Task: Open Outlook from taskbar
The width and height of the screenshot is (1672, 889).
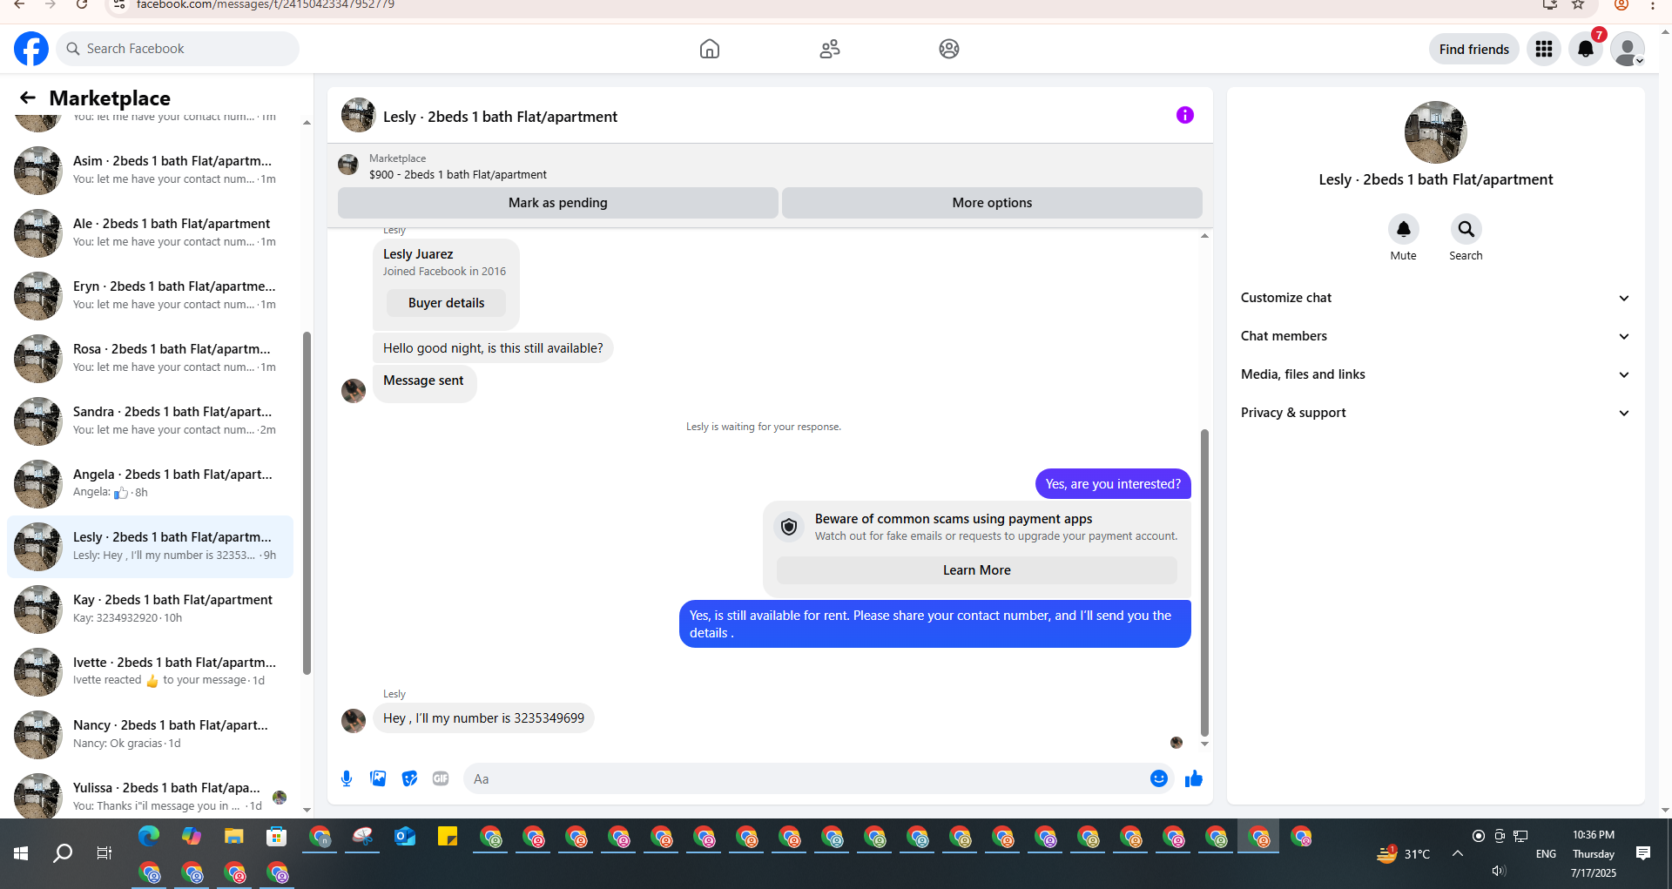Action: click(405, 837)
